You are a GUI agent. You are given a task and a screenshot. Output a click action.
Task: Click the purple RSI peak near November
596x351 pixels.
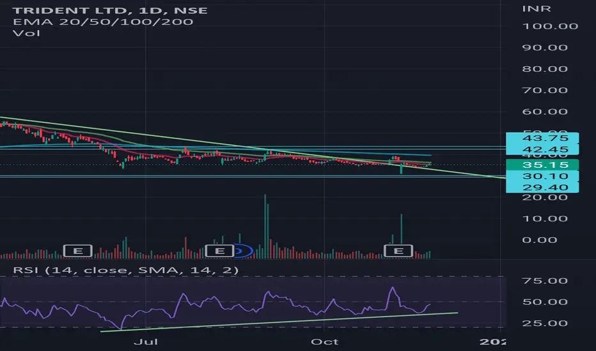[x=393, y=288]
